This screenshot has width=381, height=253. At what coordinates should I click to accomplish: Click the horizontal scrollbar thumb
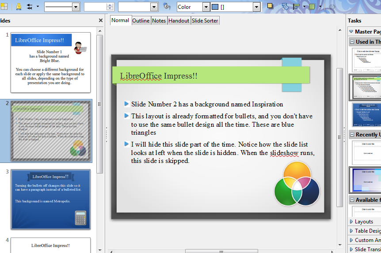[221, 251]
